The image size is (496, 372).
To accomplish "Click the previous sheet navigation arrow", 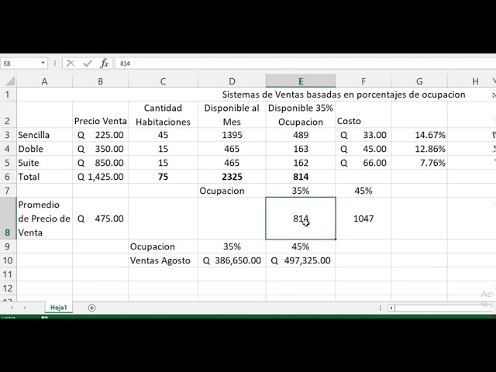I will [12, 308].
